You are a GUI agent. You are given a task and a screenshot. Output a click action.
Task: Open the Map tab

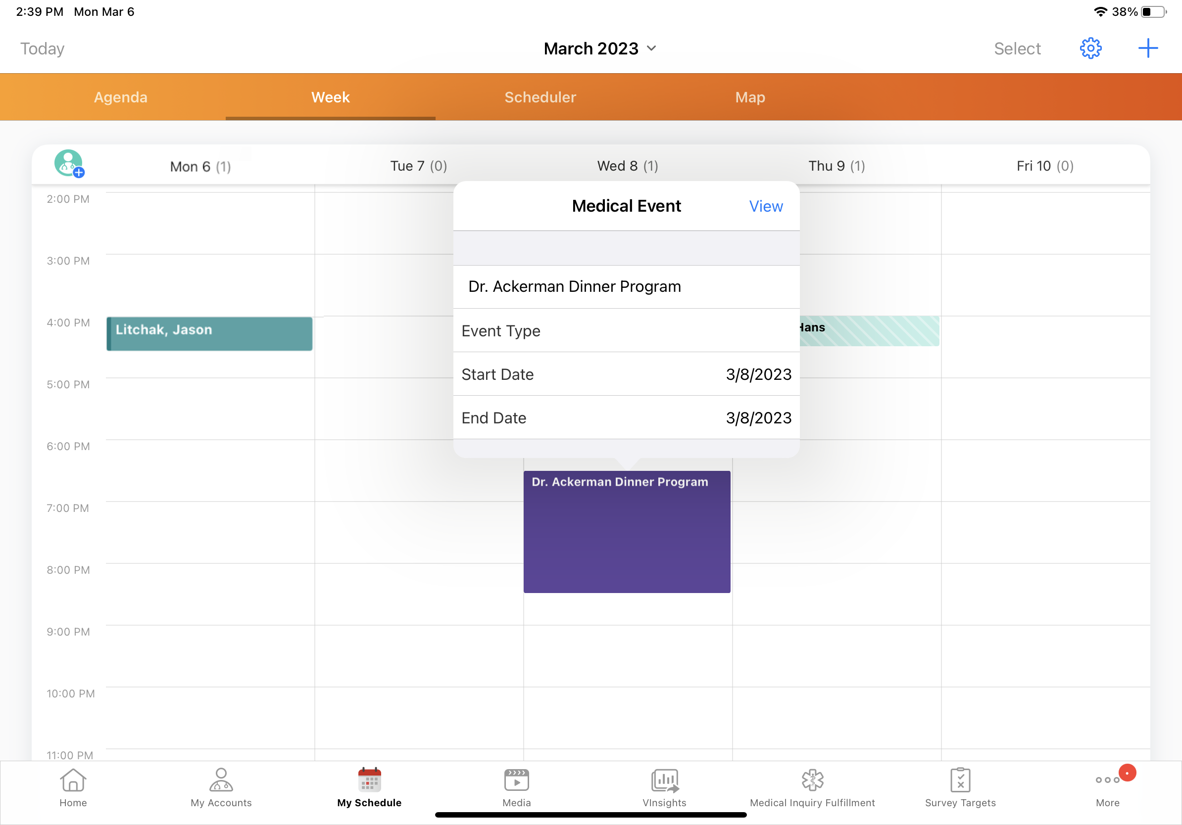click(x=750, y=97)
